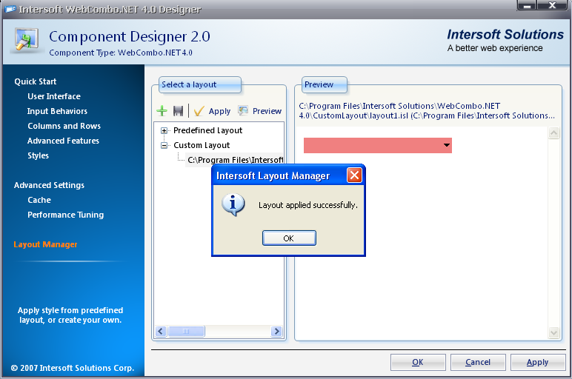Click the Cancel button
Screen dimensions: 572x379
pos(478,362)
